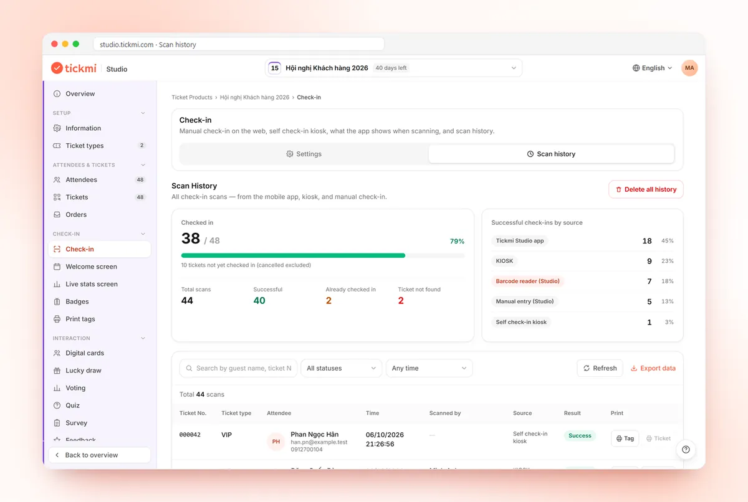Click the MA user avatar
The image size is (748, 502).
click(x=689, y=68)
